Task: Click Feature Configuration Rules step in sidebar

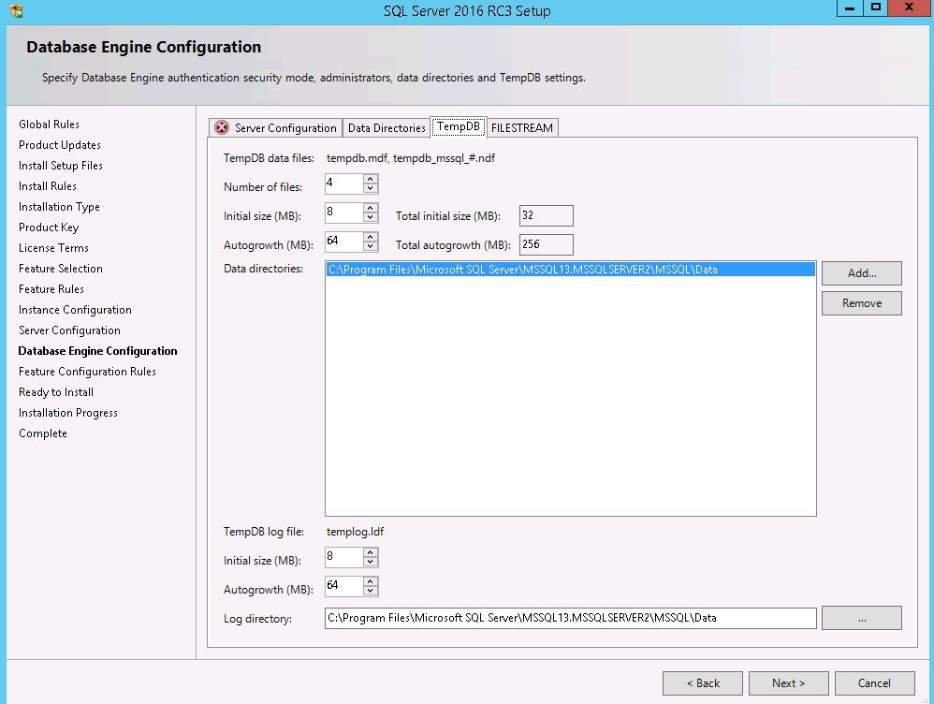Action: (88, 372)
